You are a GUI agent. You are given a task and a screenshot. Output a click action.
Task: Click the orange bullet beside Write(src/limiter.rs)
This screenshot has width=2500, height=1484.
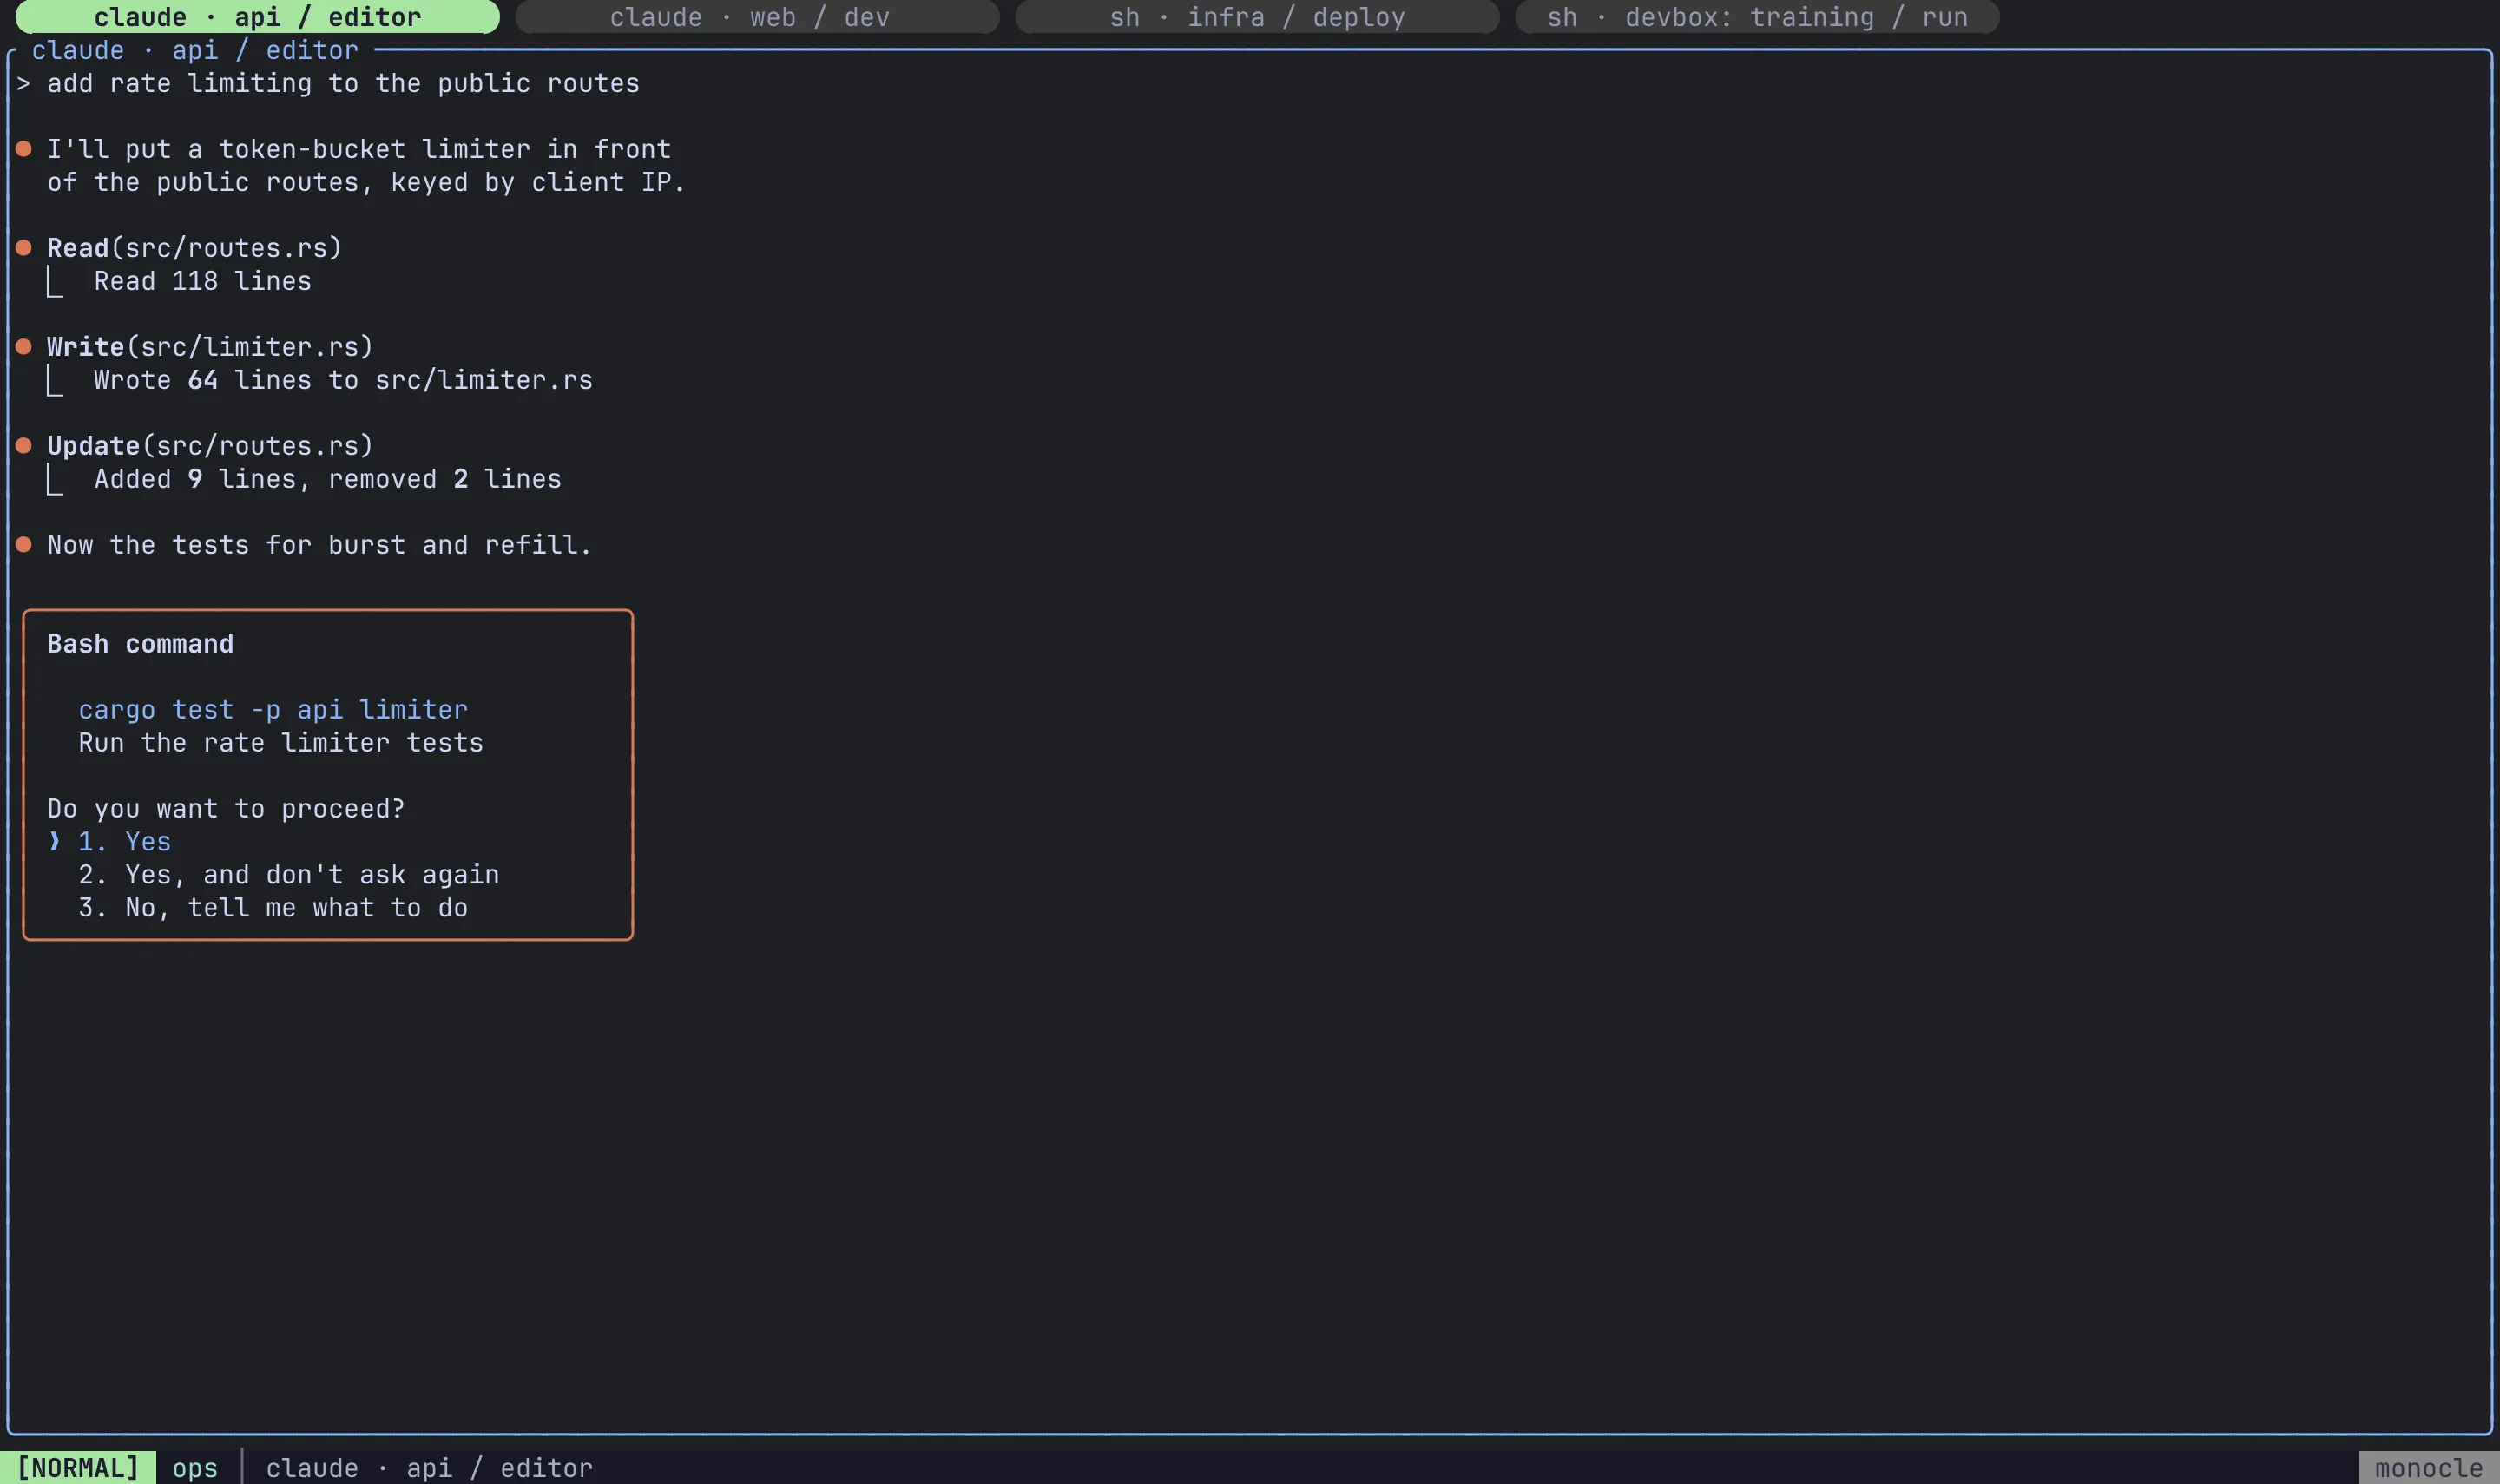click(x=24, y=347)
